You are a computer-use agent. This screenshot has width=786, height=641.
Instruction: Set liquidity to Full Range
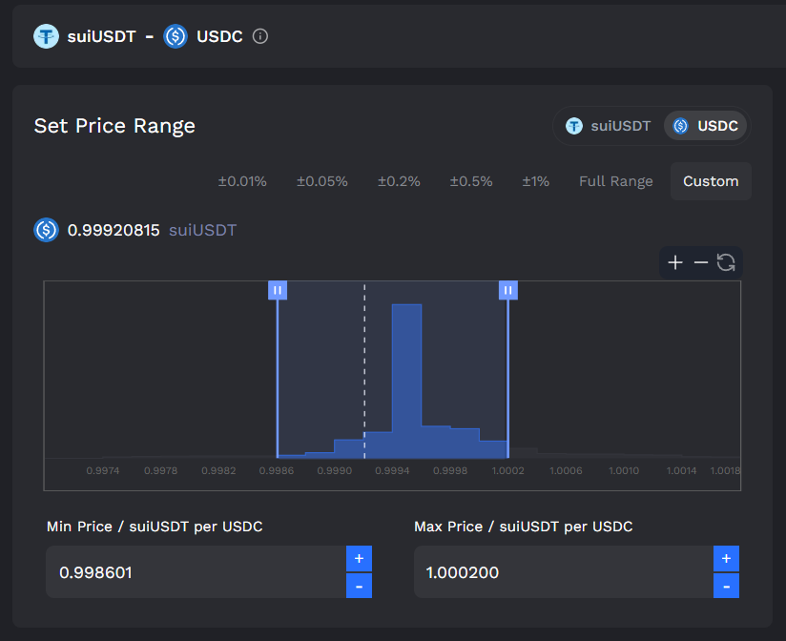click(616, 181)
